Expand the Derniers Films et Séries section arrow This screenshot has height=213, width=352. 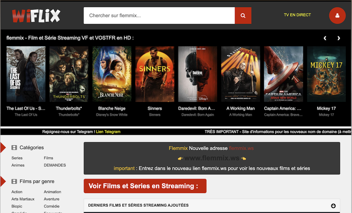pos(333,206)
